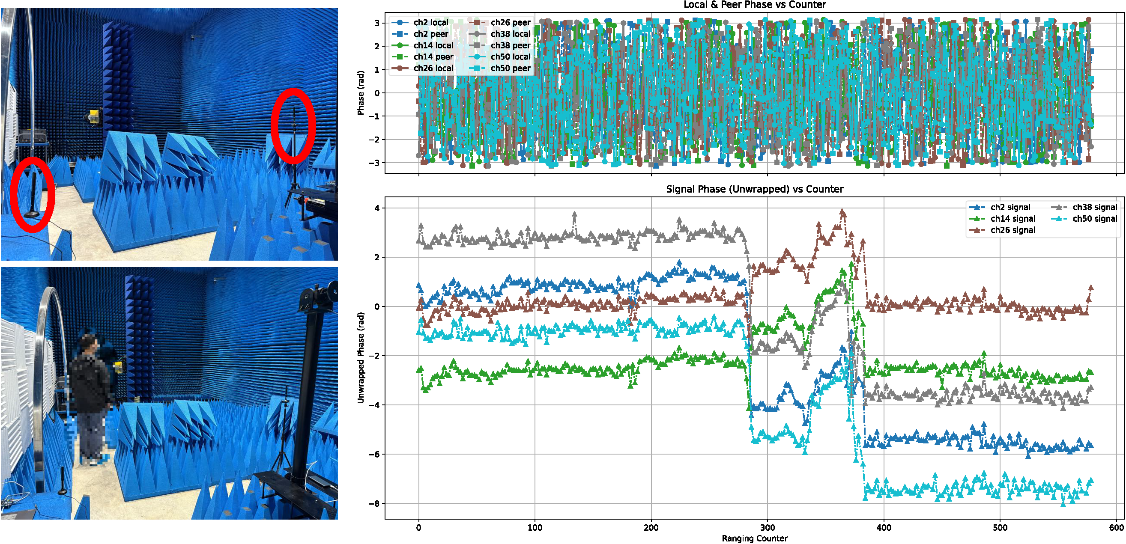Select the ch2 local circle marker icon

(x=400, y=23)
